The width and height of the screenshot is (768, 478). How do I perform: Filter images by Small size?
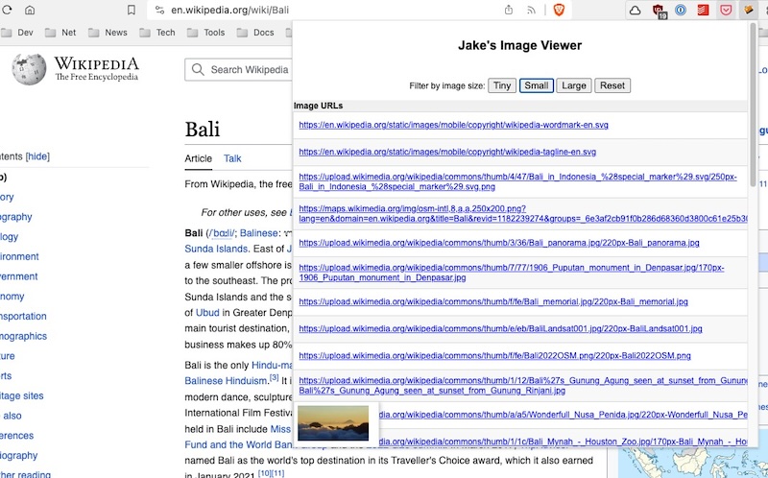537,85
